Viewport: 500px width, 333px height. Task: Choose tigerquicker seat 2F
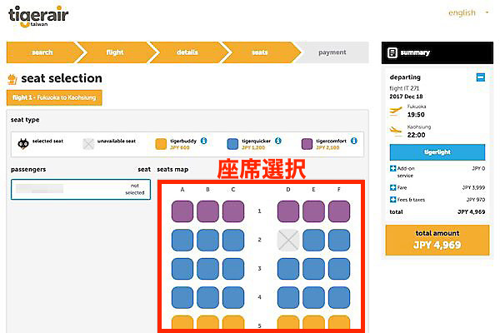tap(339, 240)
